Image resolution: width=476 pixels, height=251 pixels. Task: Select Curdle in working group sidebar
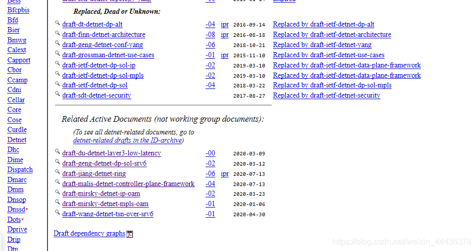[17, 130]
